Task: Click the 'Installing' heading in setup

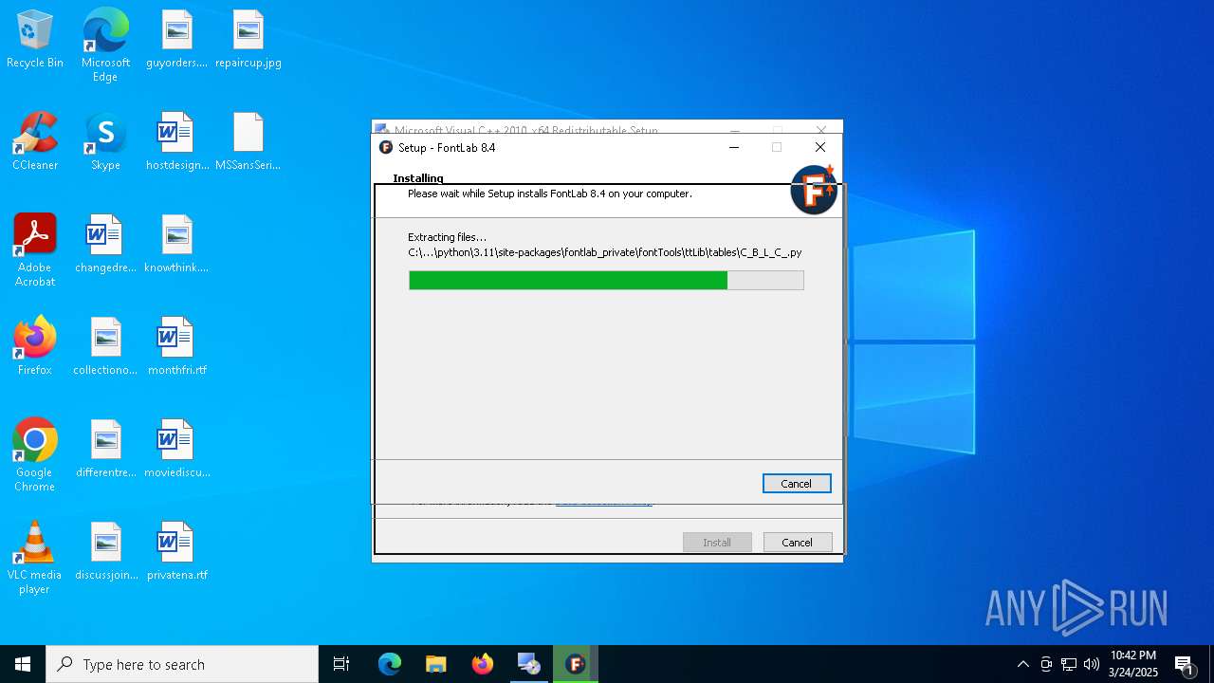Action: tap(418, 178)
